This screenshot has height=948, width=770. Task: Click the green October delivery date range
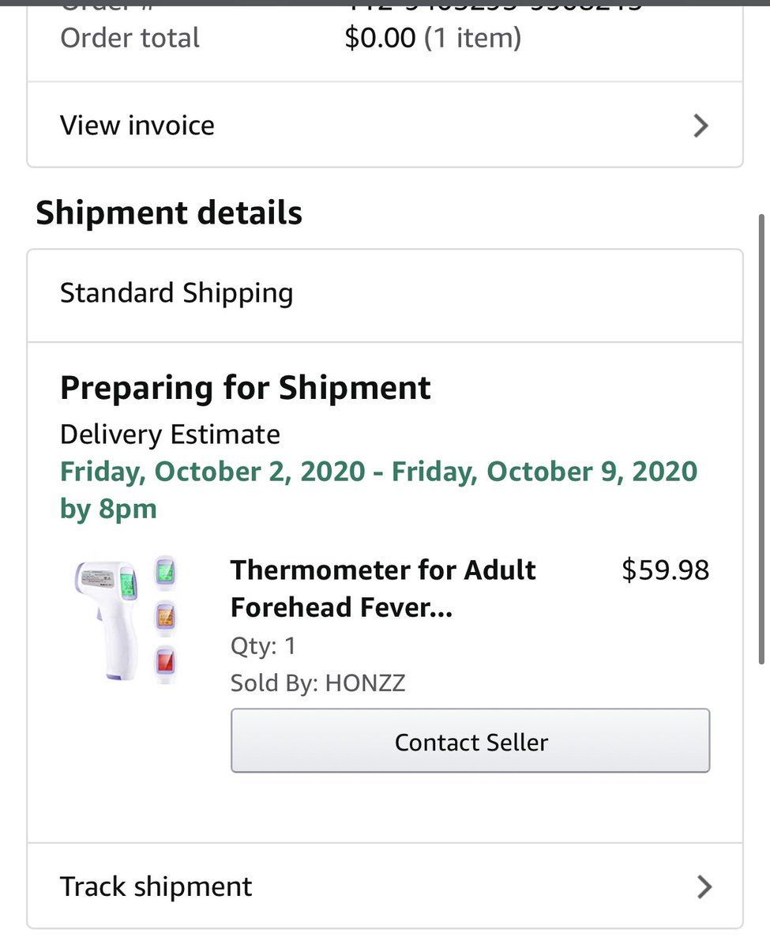point(378,490)
